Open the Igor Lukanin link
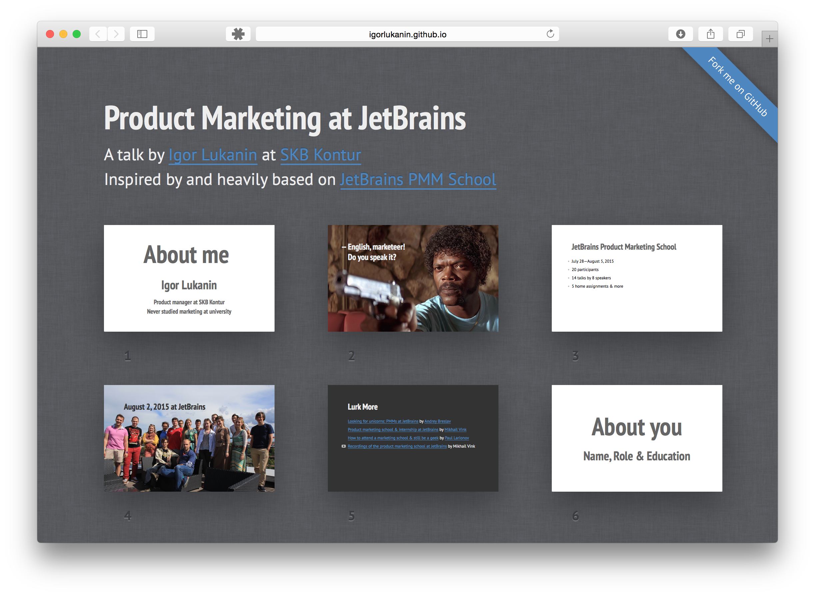 213,155
